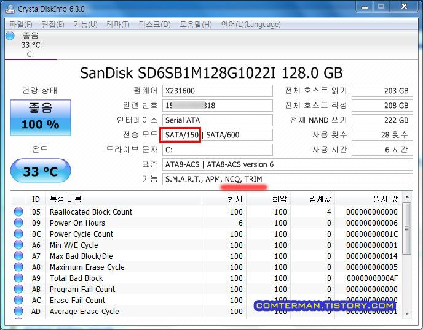The height and width of the screenshot is (330, 423).
Task: Click the SanDisk SD6SB1M128G1022I model title
Action: tap(211, 73)
